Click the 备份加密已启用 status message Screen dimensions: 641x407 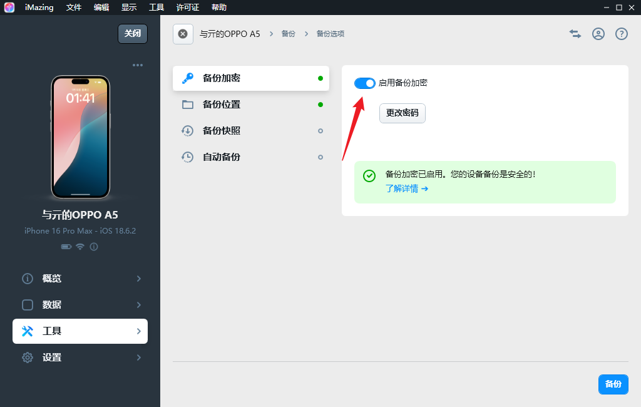click(x=460, y=174)
